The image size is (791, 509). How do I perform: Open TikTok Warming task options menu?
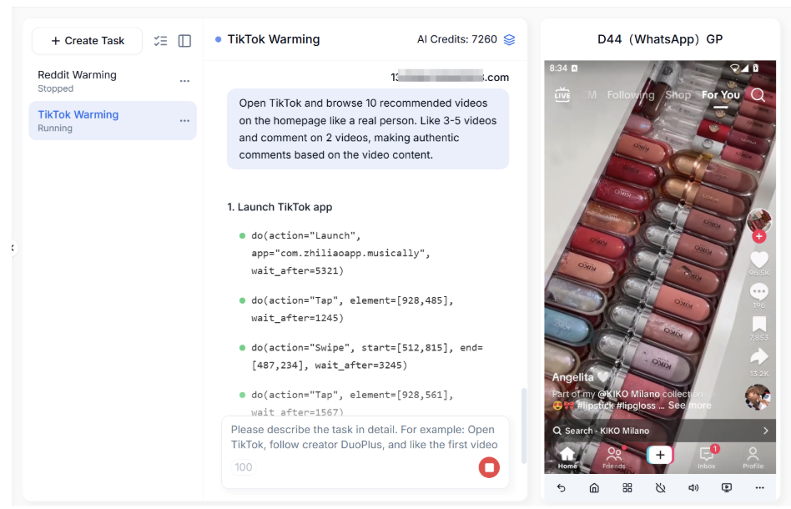point(184,121)
